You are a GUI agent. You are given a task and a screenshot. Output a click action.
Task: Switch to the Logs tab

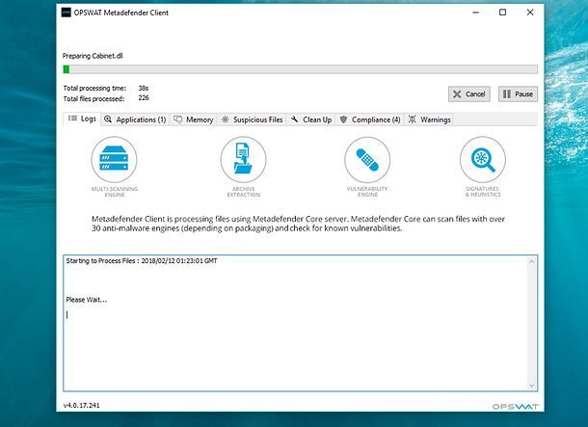[x=82, y=119]
